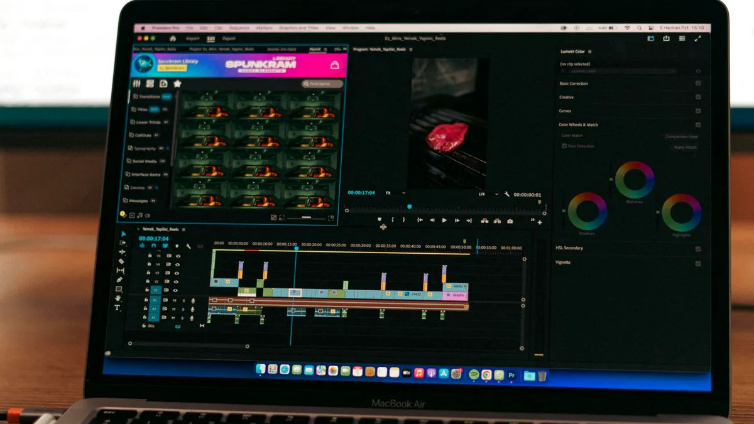The image size is (754, 424).
Task: Toggle timeline Snap magnet icon
Action: coord(155,246)
